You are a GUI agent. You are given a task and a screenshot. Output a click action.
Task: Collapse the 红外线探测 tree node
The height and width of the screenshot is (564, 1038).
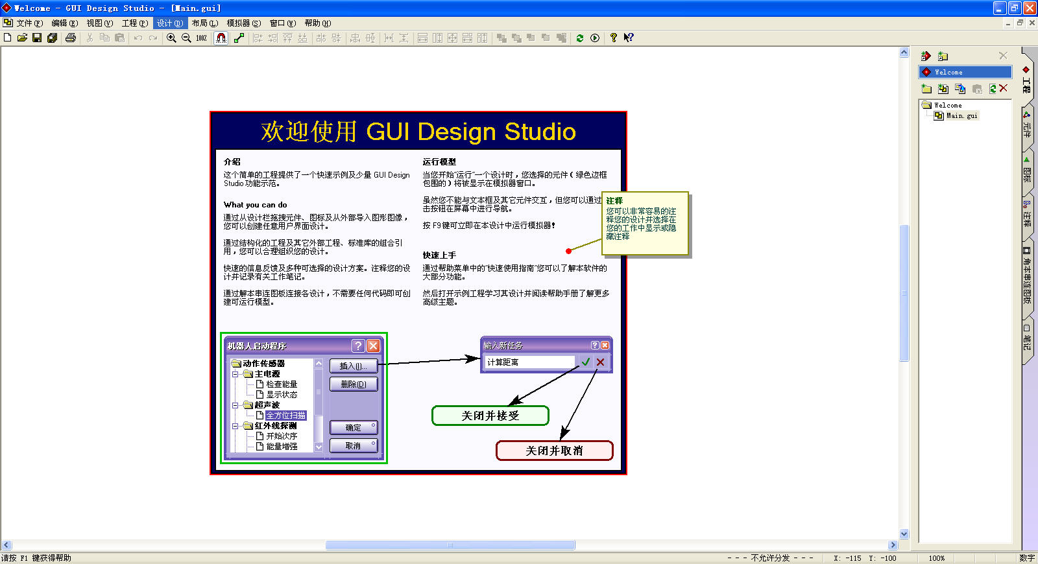pyautogui.click(x=235, y=426)
